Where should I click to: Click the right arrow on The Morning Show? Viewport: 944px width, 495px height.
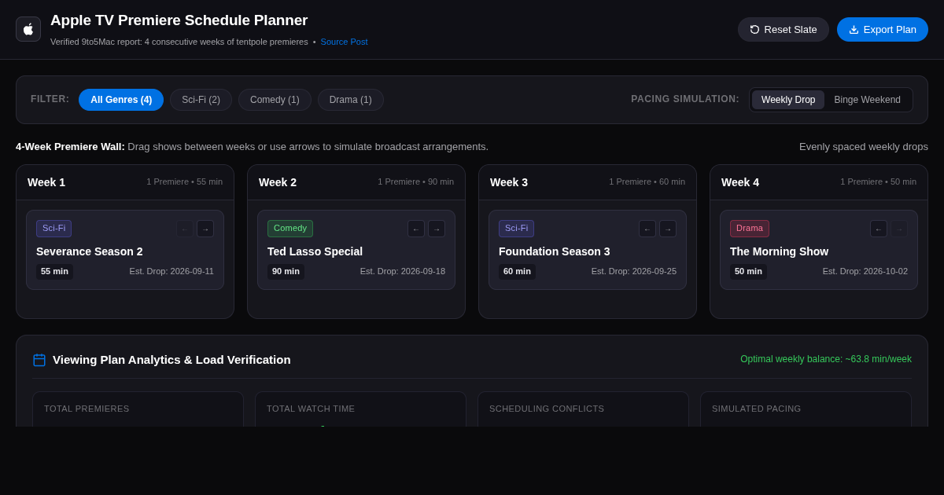(899, 229)
